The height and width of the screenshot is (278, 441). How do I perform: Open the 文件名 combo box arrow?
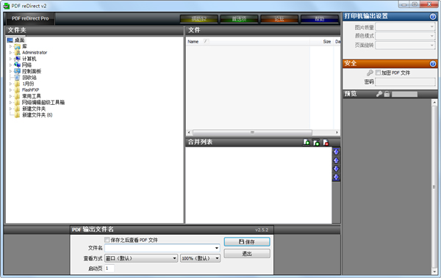[217, 248]
